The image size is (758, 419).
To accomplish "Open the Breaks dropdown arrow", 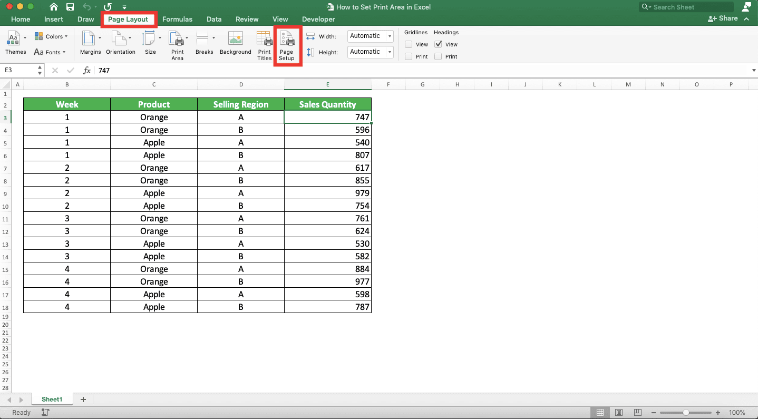I will 213,38.
